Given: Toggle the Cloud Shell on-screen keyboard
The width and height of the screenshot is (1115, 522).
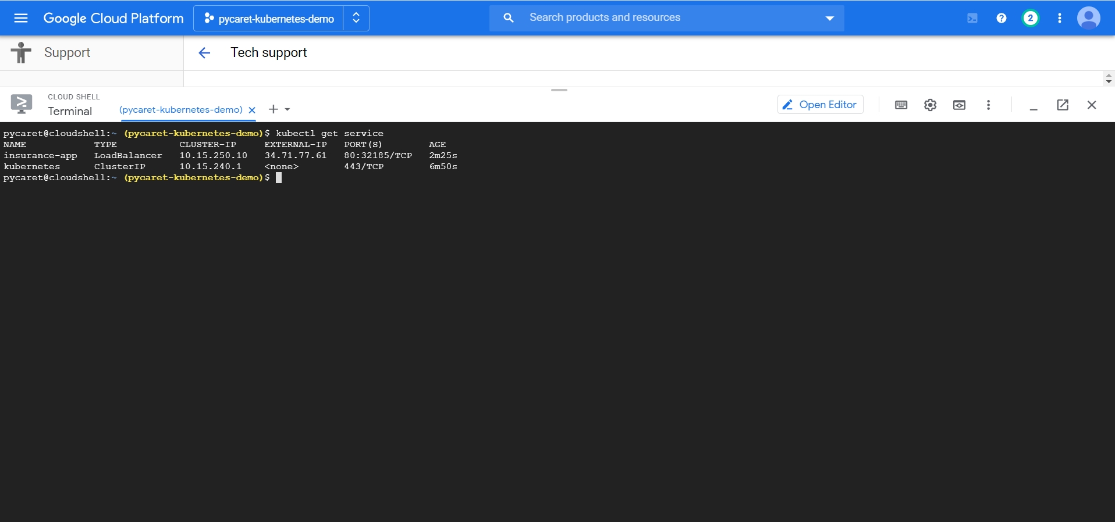Looking at the screenshot, I should click(901, 105).
